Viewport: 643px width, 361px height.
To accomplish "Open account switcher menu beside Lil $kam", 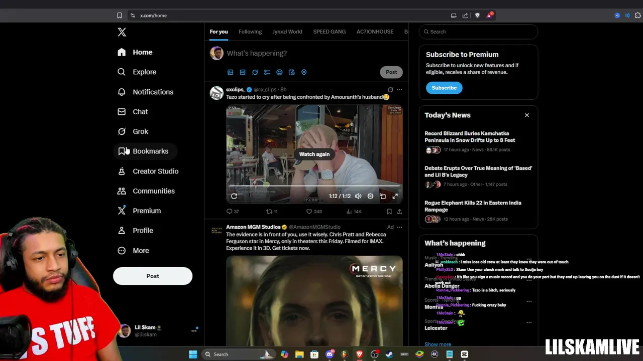I will [x=194, y=331].
